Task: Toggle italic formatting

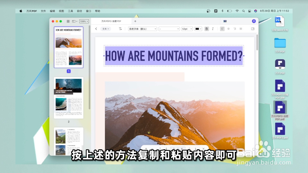Action: [213, 29]
